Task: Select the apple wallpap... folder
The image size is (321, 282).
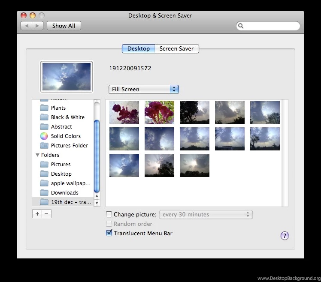Action: (63, 183)
